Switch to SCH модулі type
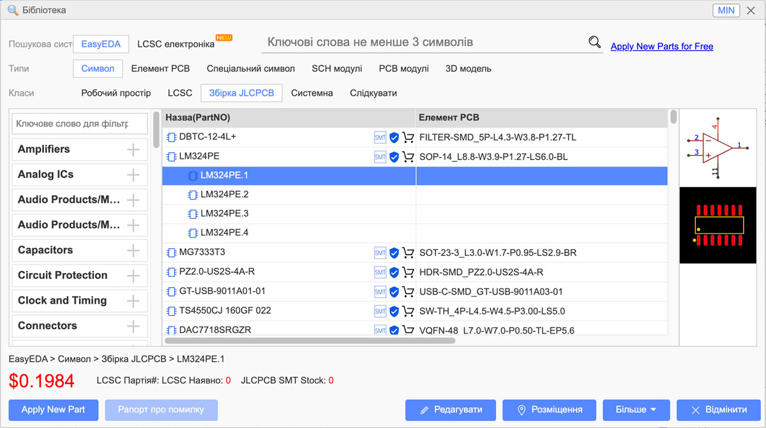 pos(337,68)
